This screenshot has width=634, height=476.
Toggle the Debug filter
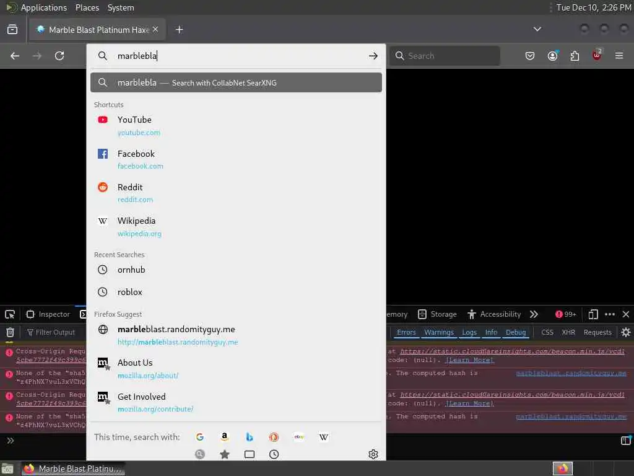coord(516,332)
